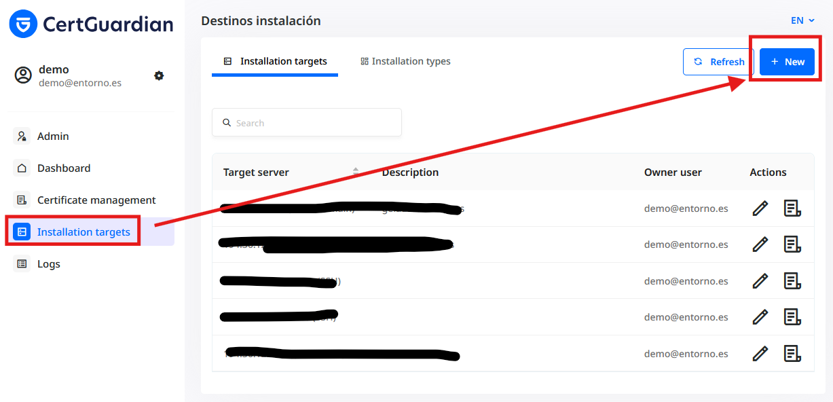Click demo@entorno.es under the demo username
The image size is (833, 402).
80,83
